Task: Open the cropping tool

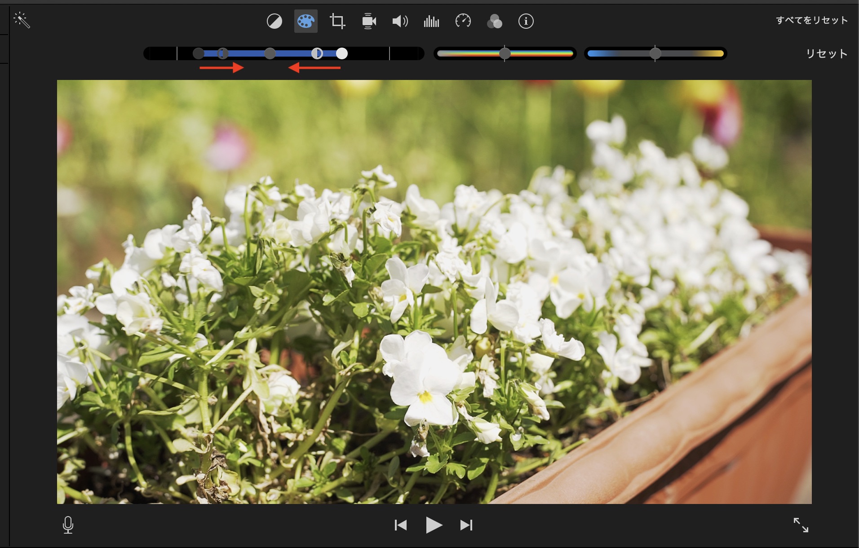Action: click(x=337, y=21)
